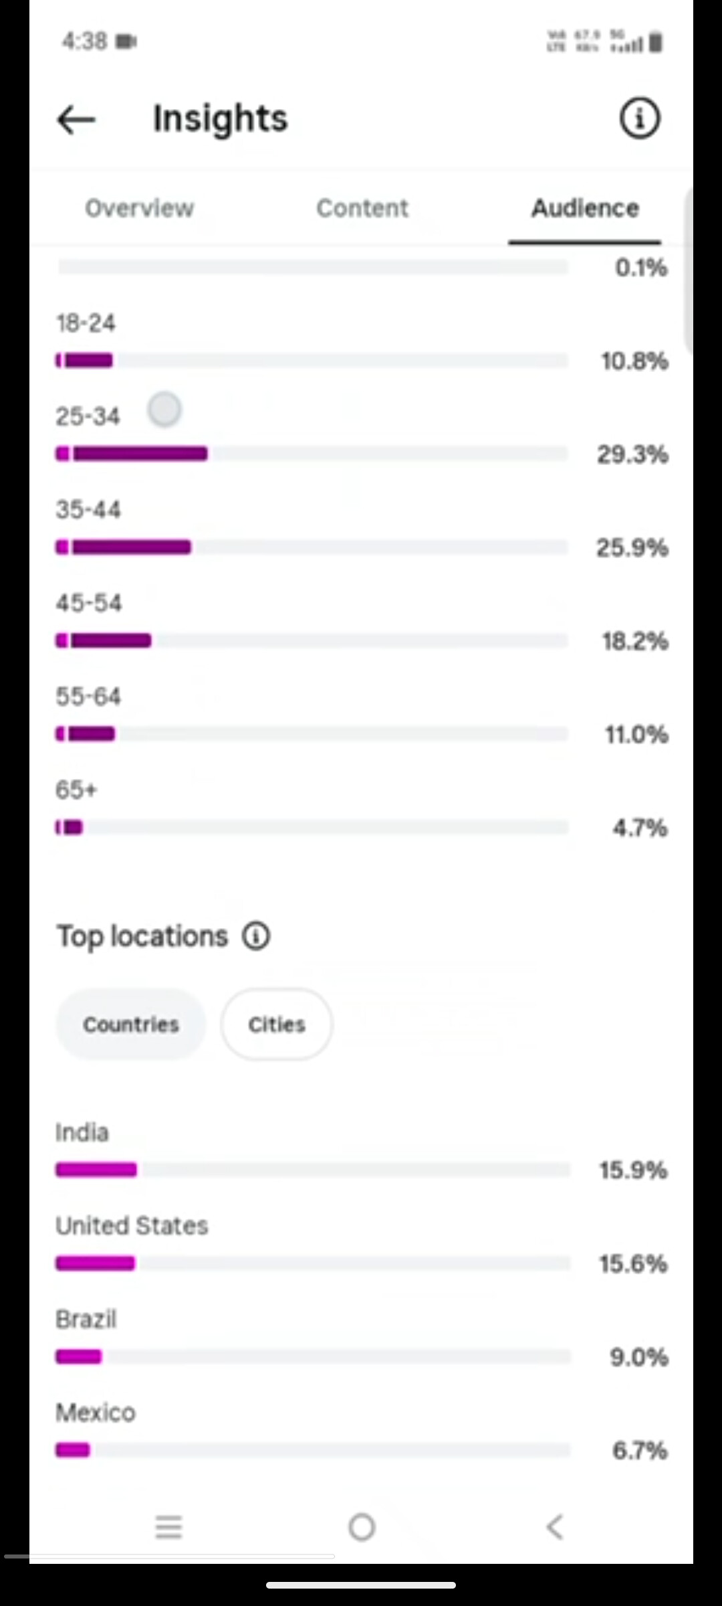Select the Audience tab

tap(585, 208)
